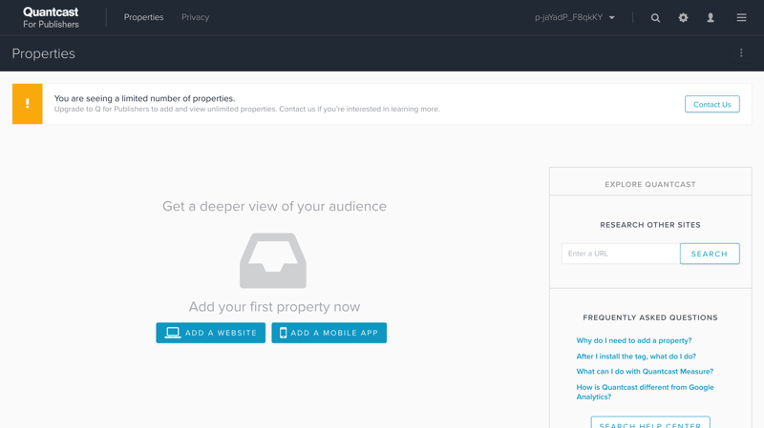Click the Quantcast For Publishers logo
This screenshot has height=428, width=764.
[51, 18]
